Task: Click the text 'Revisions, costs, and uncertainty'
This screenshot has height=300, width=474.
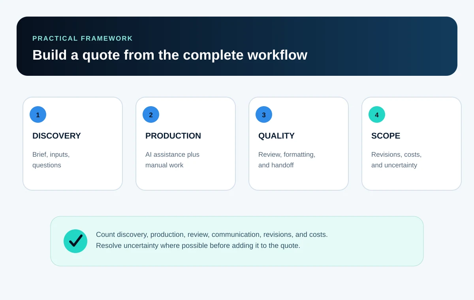Action: click(397, 160)
